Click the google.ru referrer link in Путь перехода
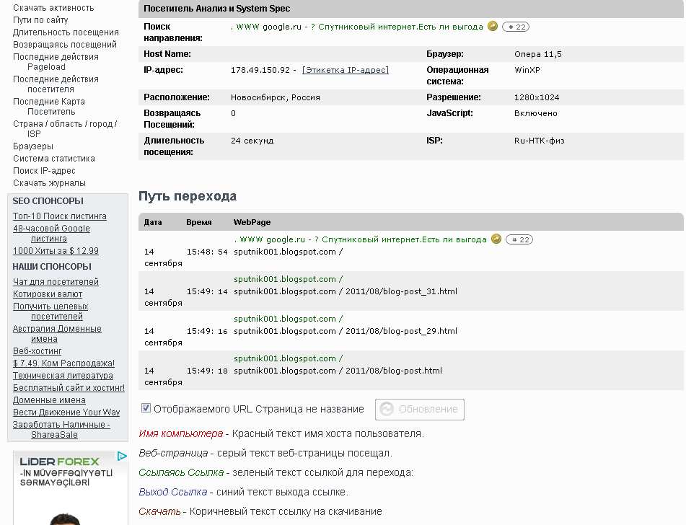686x525 pixels. pyautogui.click(x=361, y=239)
